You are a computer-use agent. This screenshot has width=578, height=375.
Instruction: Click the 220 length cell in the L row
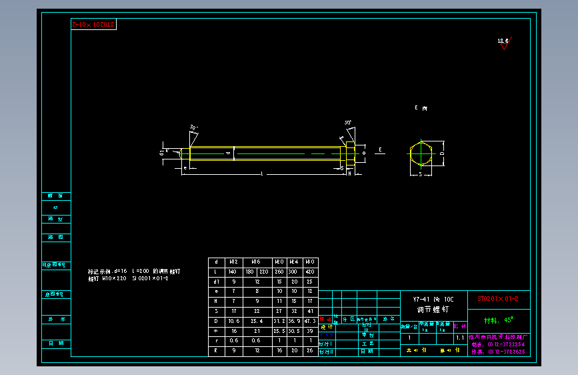click(264, 272)
